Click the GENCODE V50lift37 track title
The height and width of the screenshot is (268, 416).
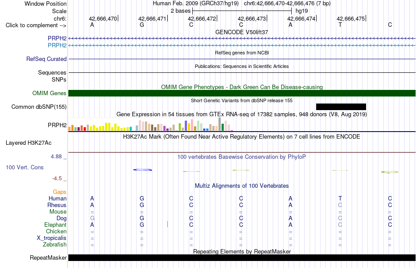click(x=242, y=32)
